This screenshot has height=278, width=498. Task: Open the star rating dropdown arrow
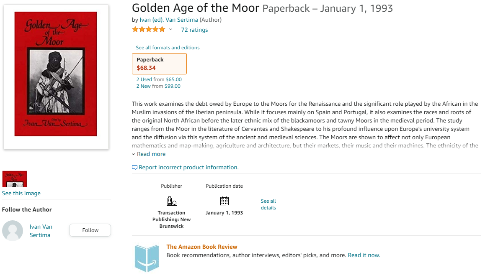click(x=170, y=29)
